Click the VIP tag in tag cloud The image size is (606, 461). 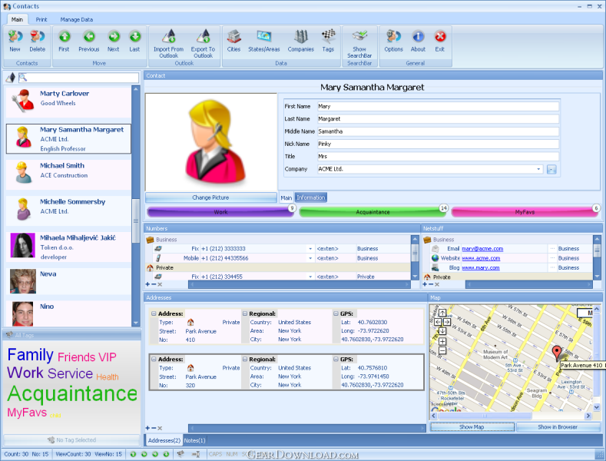pyautogui.click(x=107, y=357)
